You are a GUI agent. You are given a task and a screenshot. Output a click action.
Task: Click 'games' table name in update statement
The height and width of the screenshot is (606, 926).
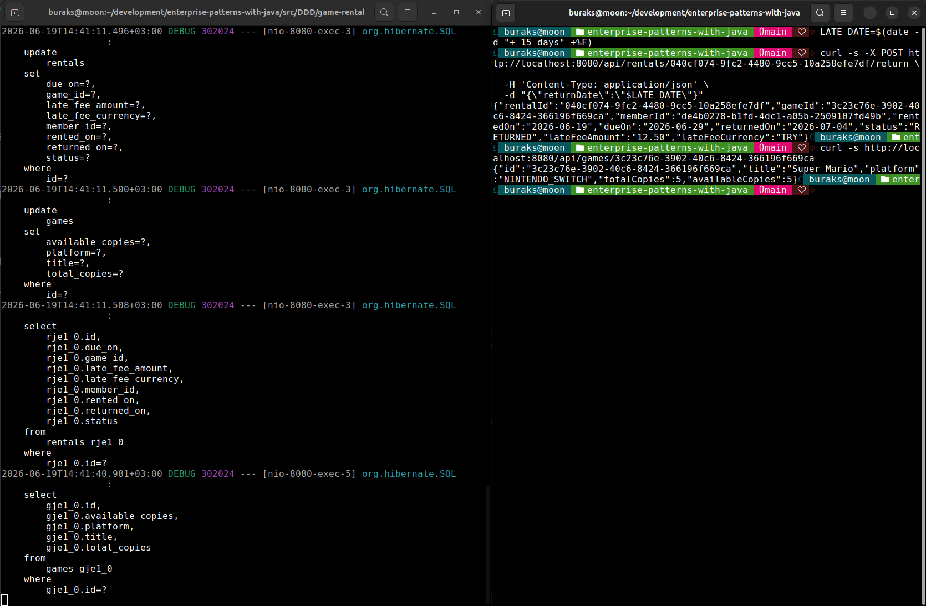point(60,221)
